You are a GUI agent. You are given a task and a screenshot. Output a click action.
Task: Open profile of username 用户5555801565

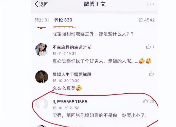[70, 102]
